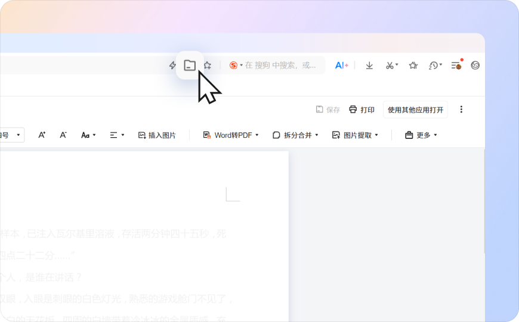Open favorites star icon in toolbar

click(x=413, y=66)
